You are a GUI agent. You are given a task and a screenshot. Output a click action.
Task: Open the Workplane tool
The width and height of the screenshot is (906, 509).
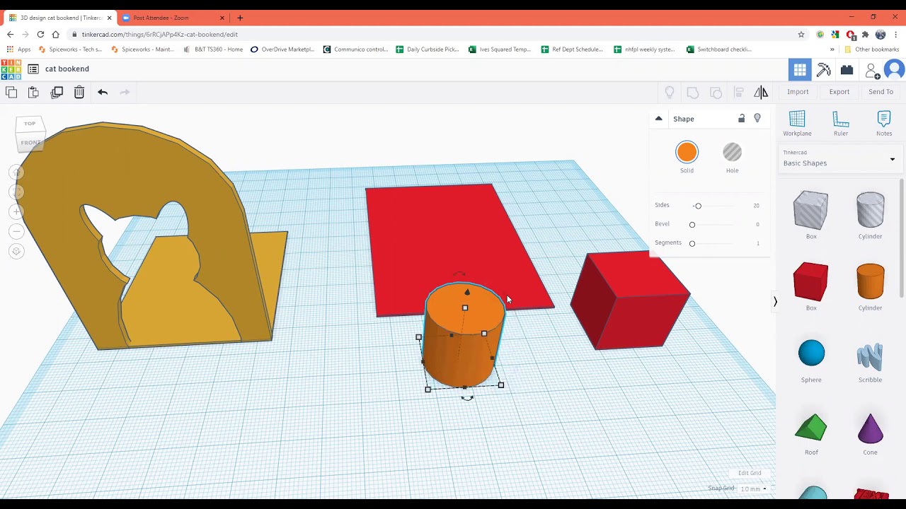(x=797, y=123)
